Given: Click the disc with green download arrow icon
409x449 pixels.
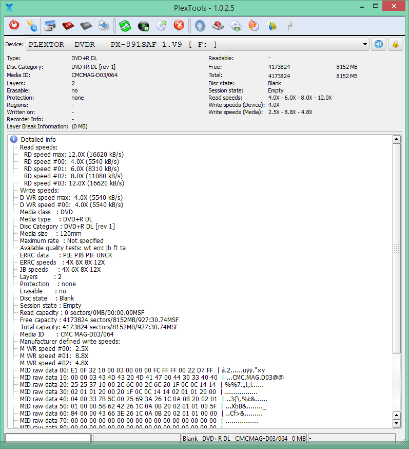Looking at the screenshot, I should 236,26.
